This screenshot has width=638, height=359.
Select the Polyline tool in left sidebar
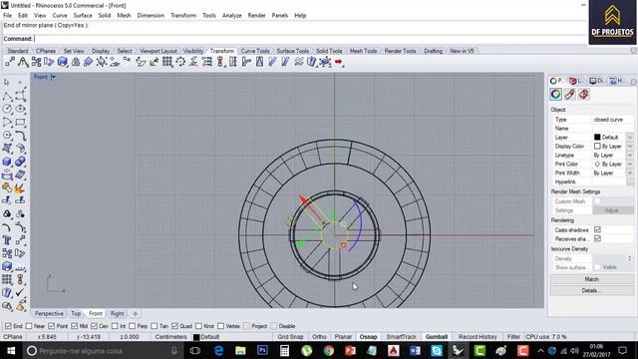(7, 96)
